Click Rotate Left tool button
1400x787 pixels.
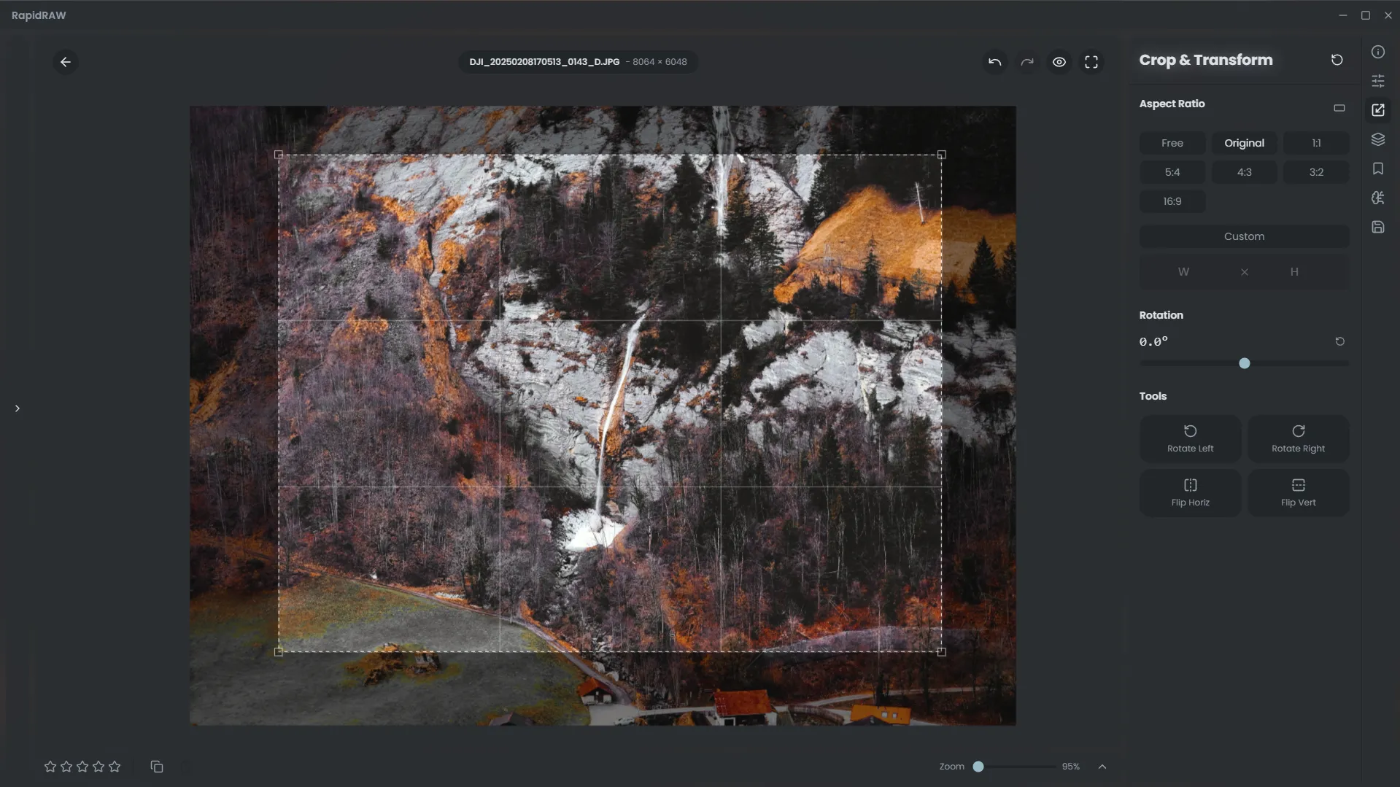pyautogui.click(x=1190, y=438)
